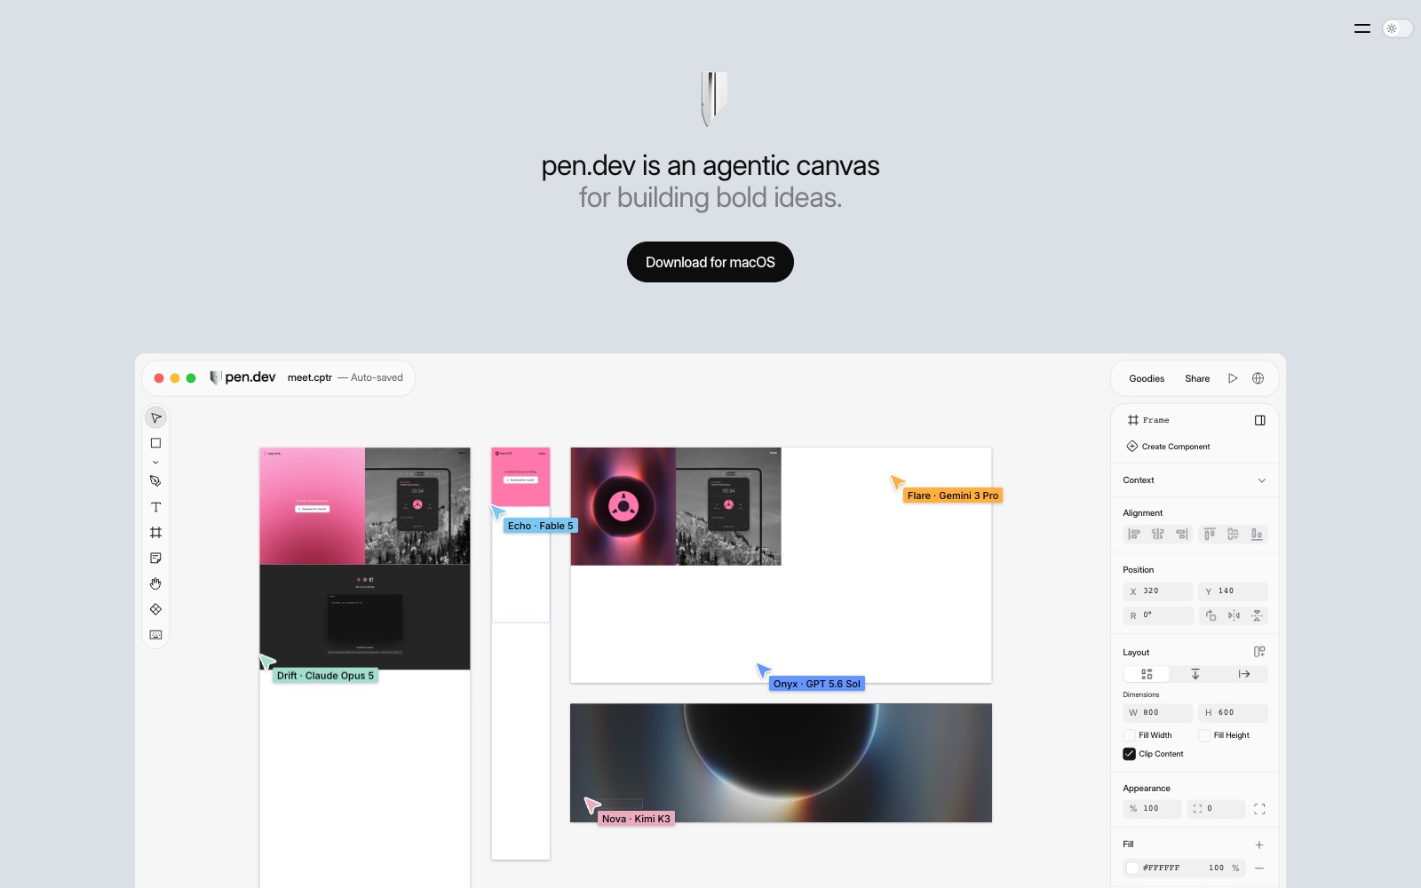The image size is (1421, 888).
Task: Add a new fill with plus
Action: 1258,844
